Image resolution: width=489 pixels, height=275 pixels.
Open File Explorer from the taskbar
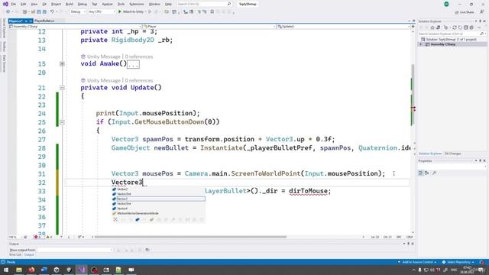(x=19, y=270)
